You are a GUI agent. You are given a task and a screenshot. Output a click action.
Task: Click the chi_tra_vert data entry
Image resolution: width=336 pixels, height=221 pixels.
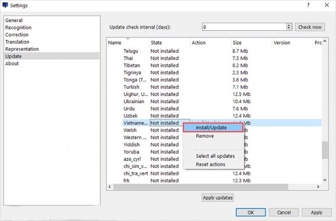coord(136,173)
